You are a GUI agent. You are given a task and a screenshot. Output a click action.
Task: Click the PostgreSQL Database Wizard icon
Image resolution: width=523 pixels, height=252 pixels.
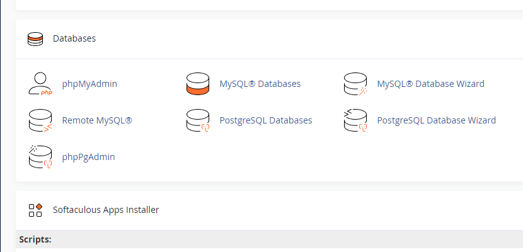(x=355, y=120)
